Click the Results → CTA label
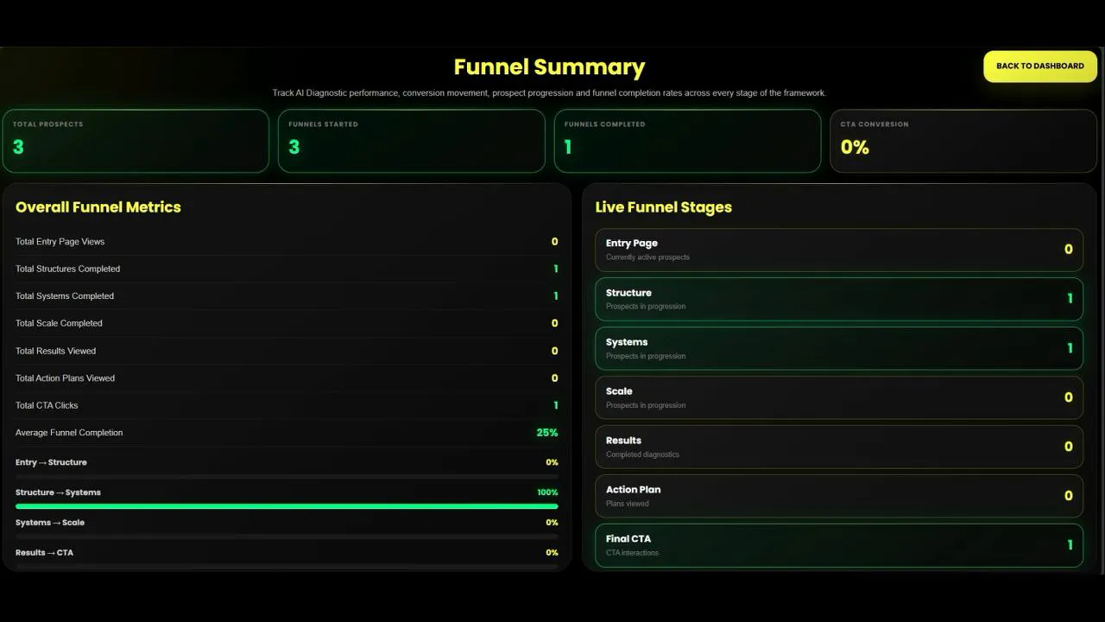 click(44, 553)
